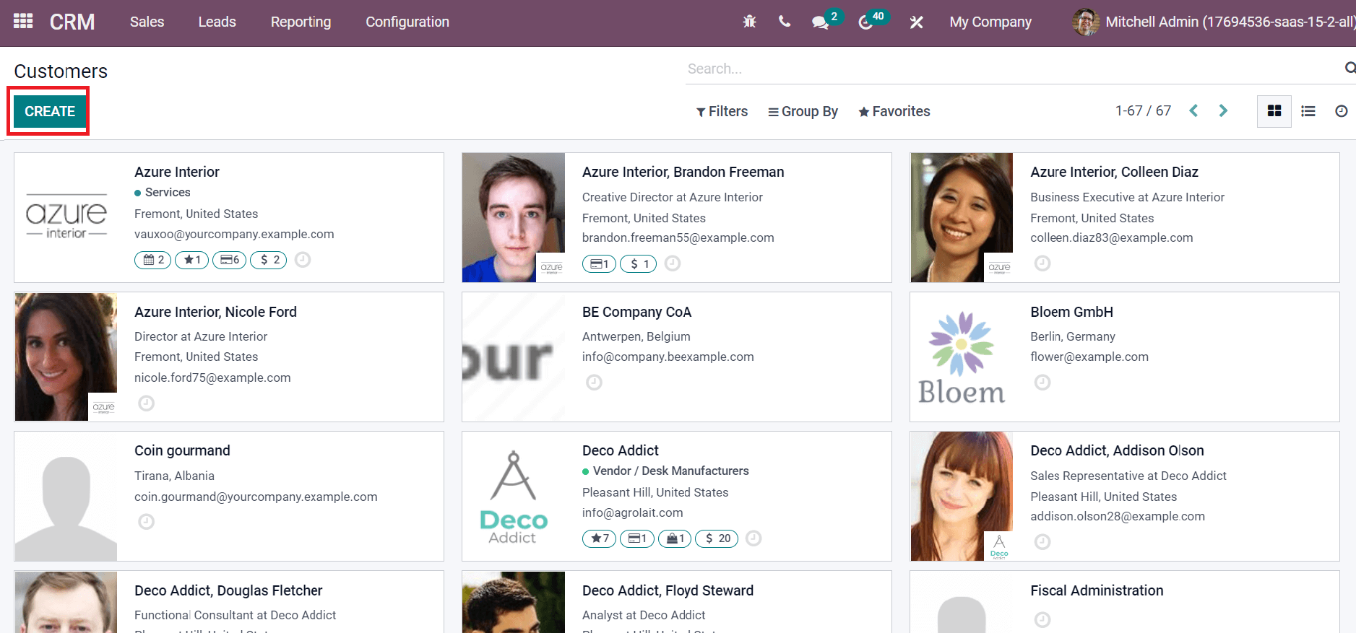The height and width of the screenshot is (633, 1356).
Task: Click Fiscal Administration card title
Action: coord(1097,590)
